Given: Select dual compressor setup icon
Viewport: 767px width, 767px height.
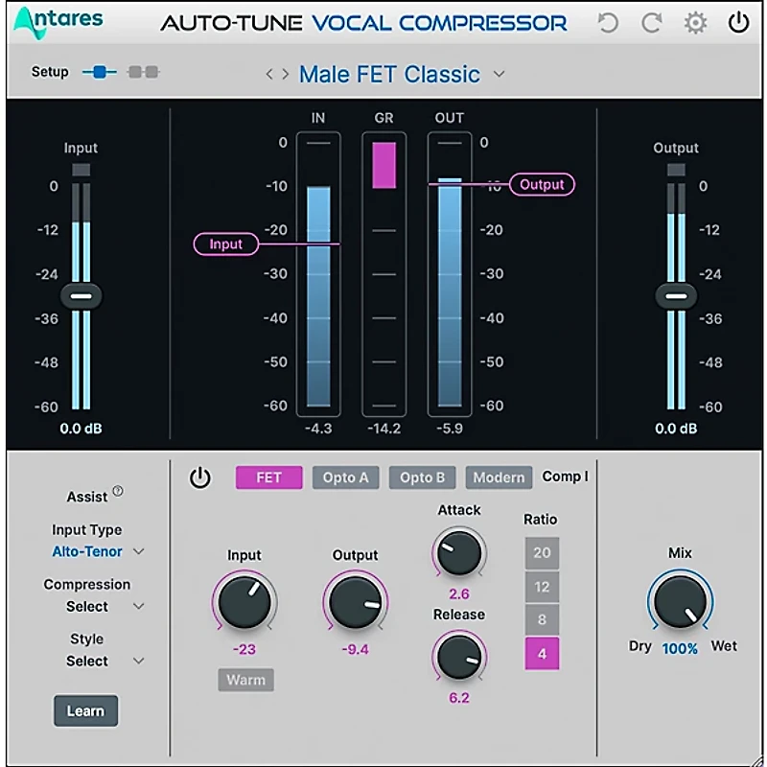Looking at the screenshot, I should (143, 73).
